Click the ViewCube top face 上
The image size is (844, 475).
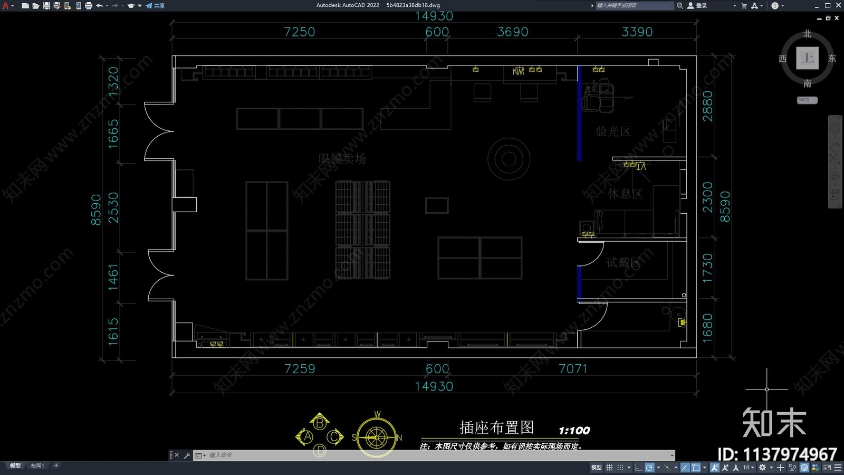[807, 58]
